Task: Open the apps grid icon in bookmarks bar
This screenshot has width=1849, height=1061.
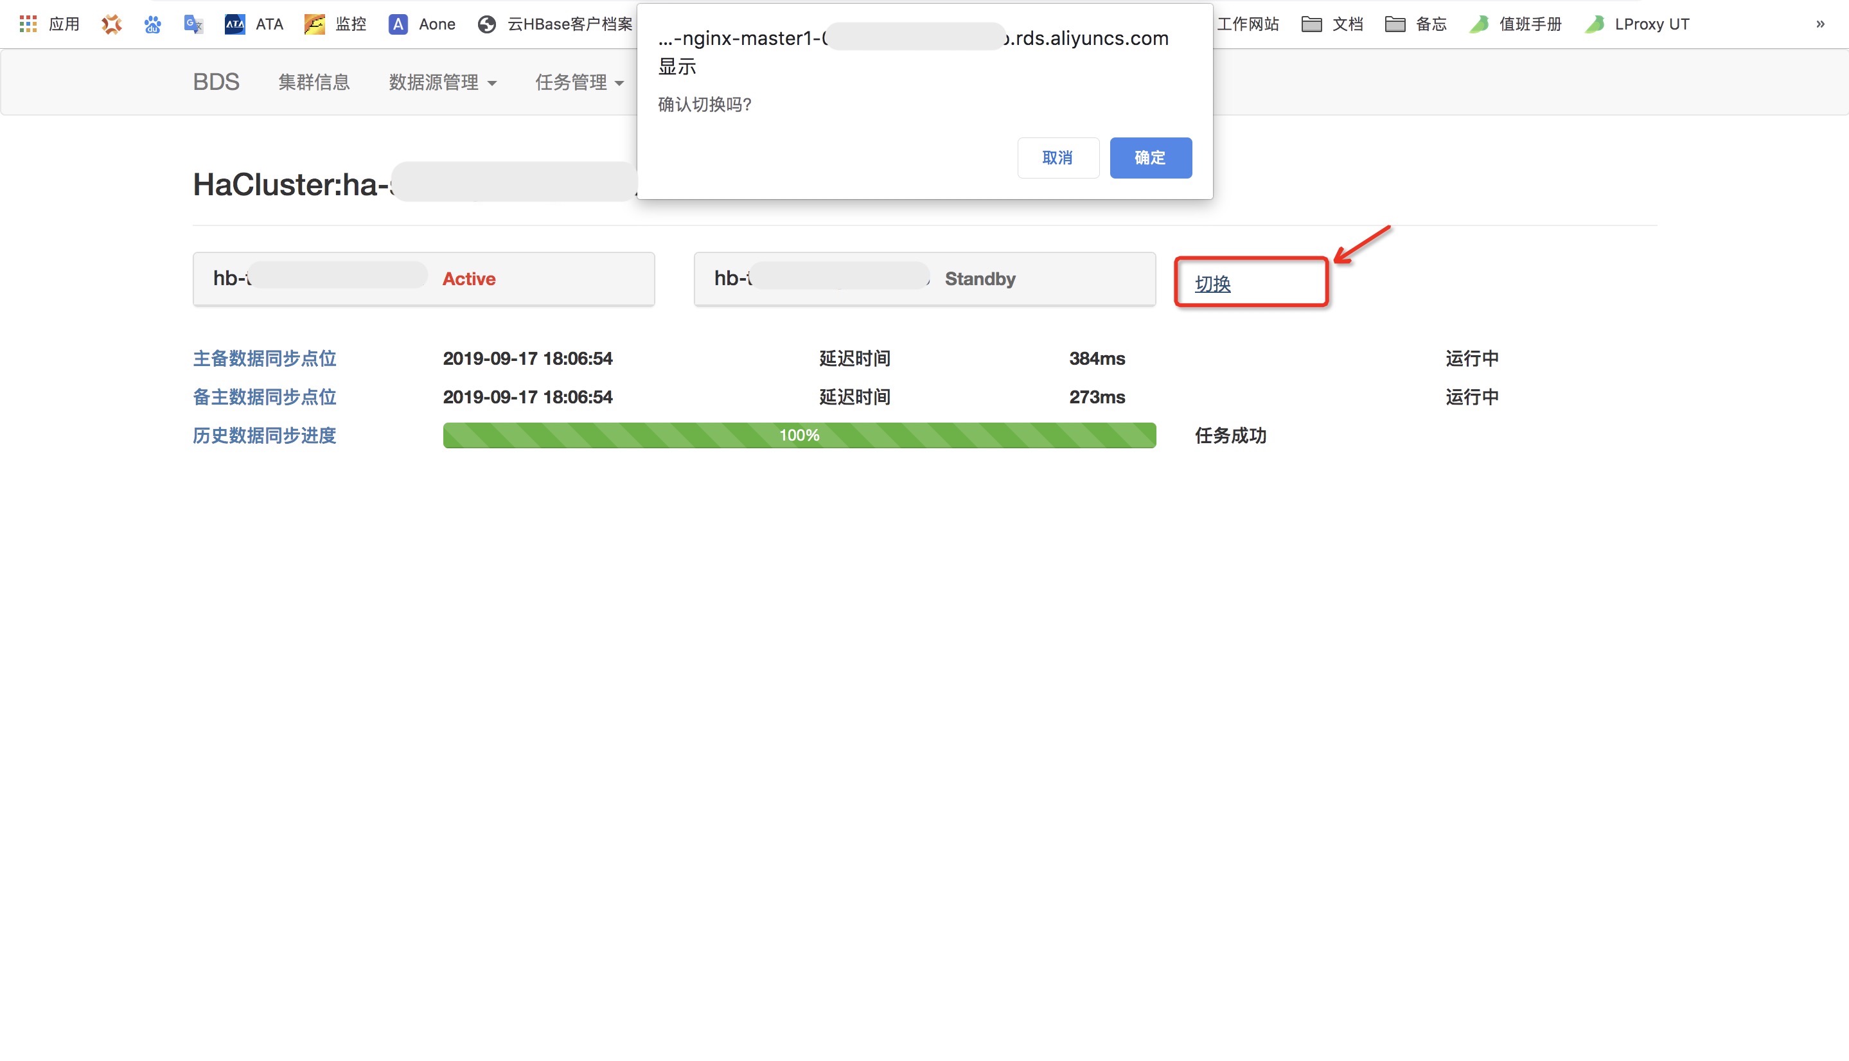Action: tap(28, 24)
